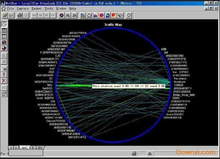This screenshot has width=220, height=159.
Task: Click the Print toolbar icon
Action: click(x=19, y=15)
